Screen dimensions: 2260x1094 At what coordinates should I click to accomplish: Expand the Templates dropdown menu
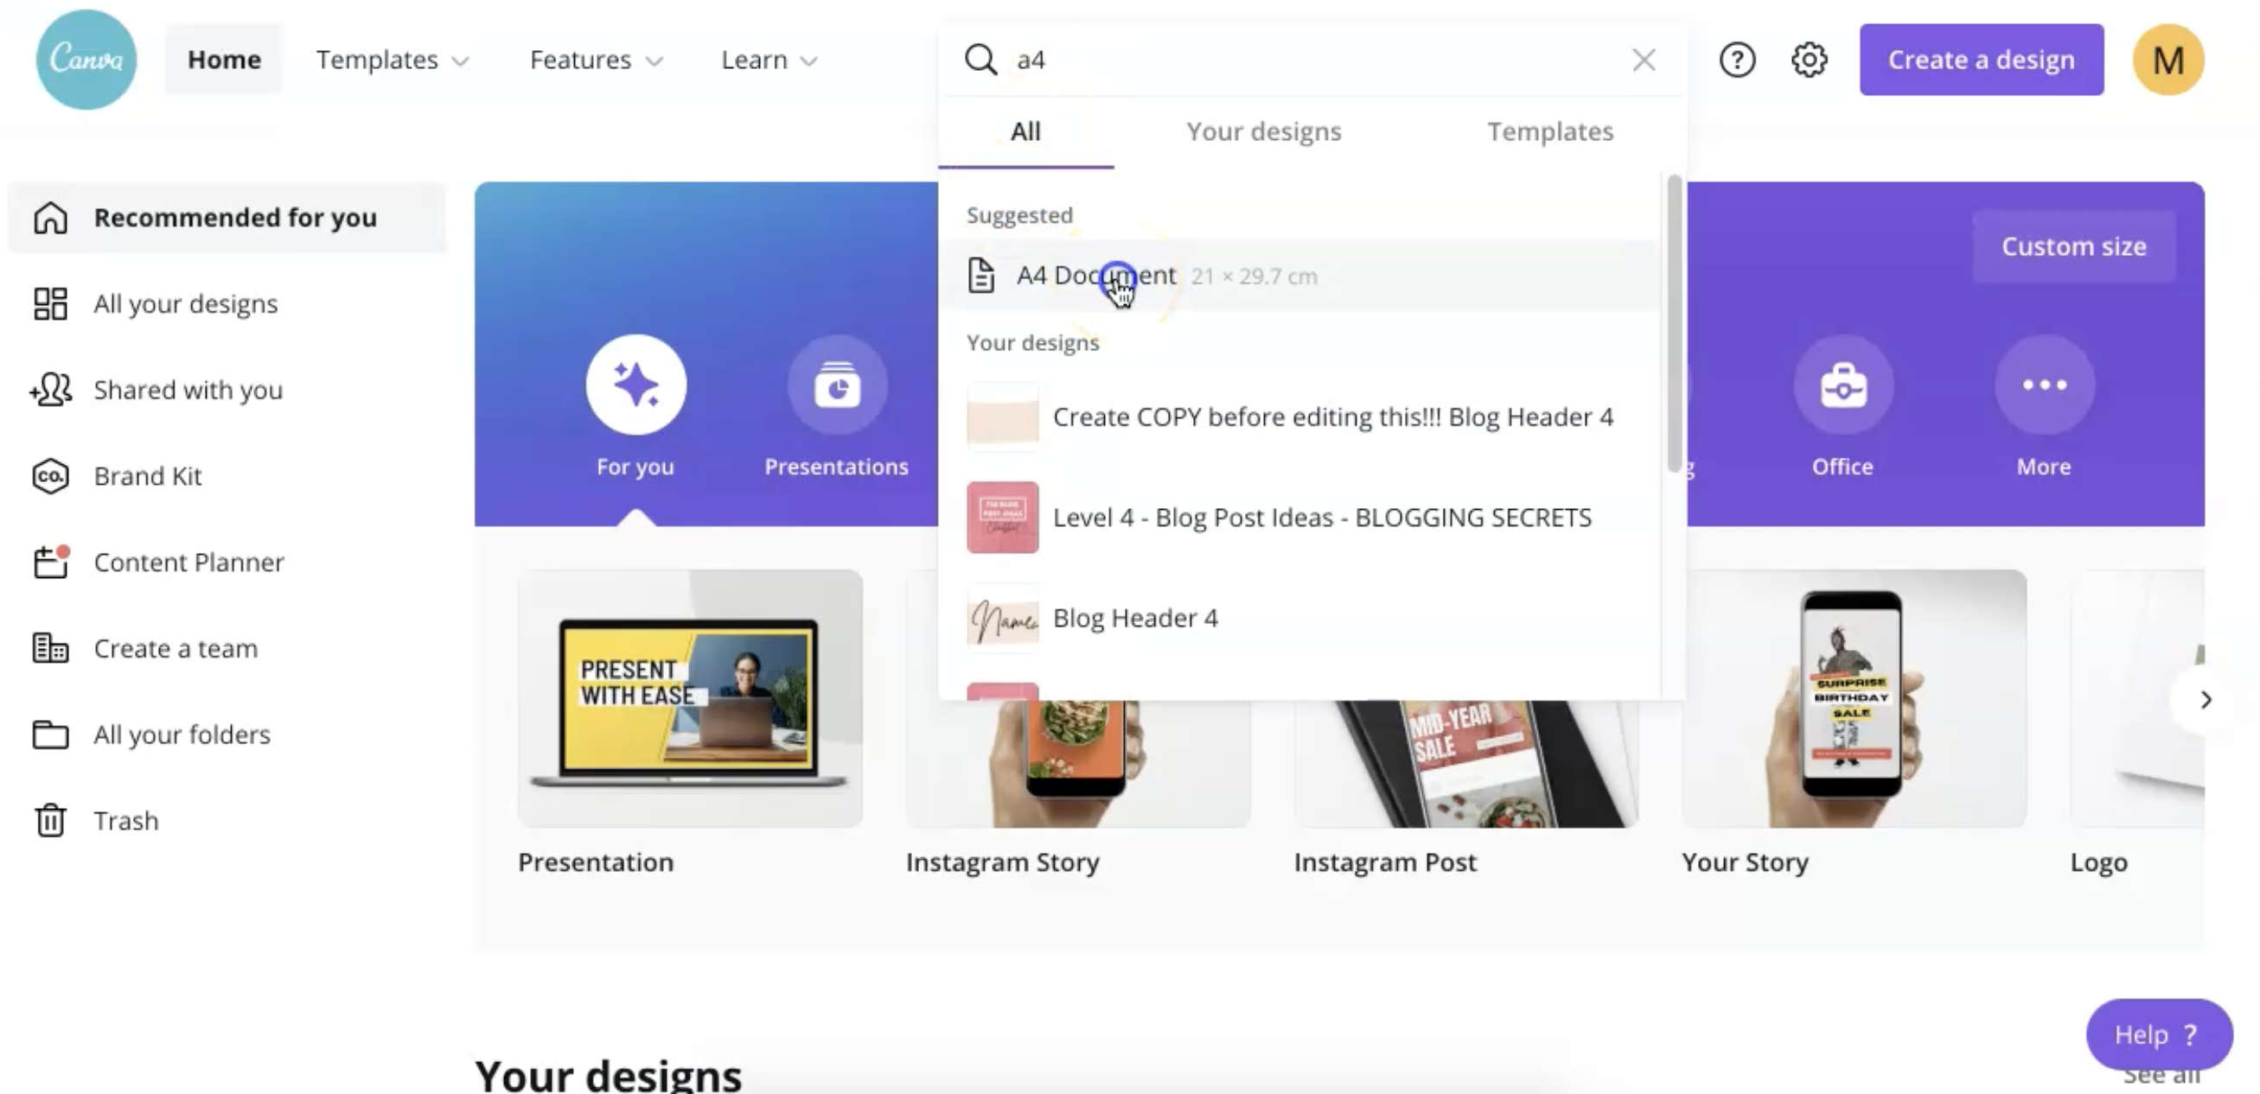pyautogui.click(x=393, y=60)
